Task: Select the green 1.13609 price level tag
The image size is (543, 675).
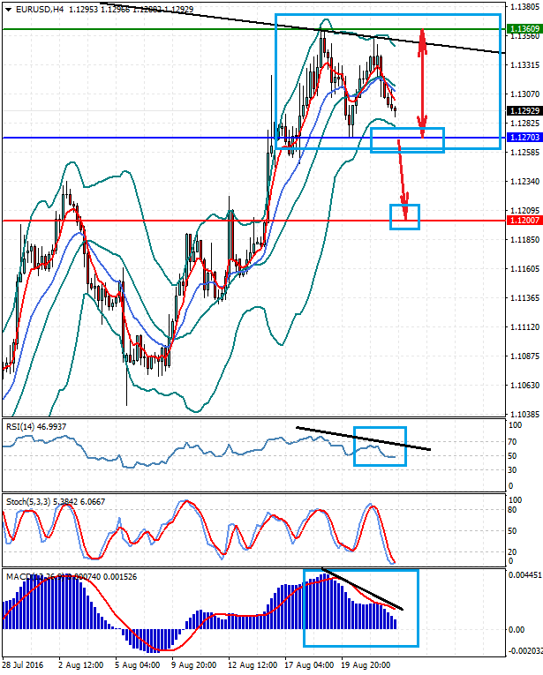Action: (x=524, y=29)
